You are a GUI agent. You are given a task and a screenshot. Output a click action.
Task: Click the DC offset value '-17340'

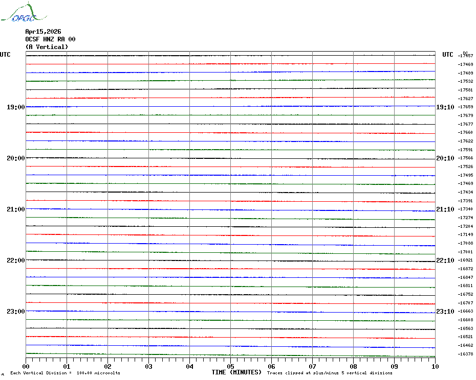click(466, 209)
